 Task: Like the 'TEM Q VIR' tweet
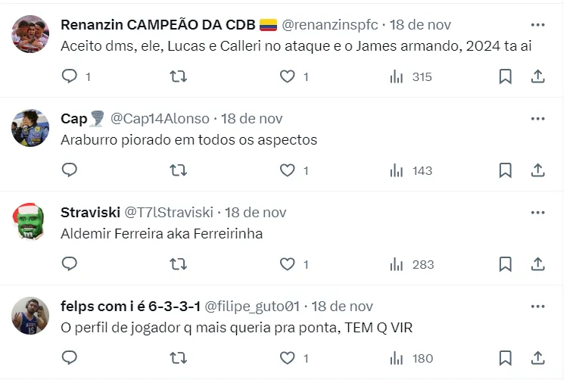click(x=288, y=357)
